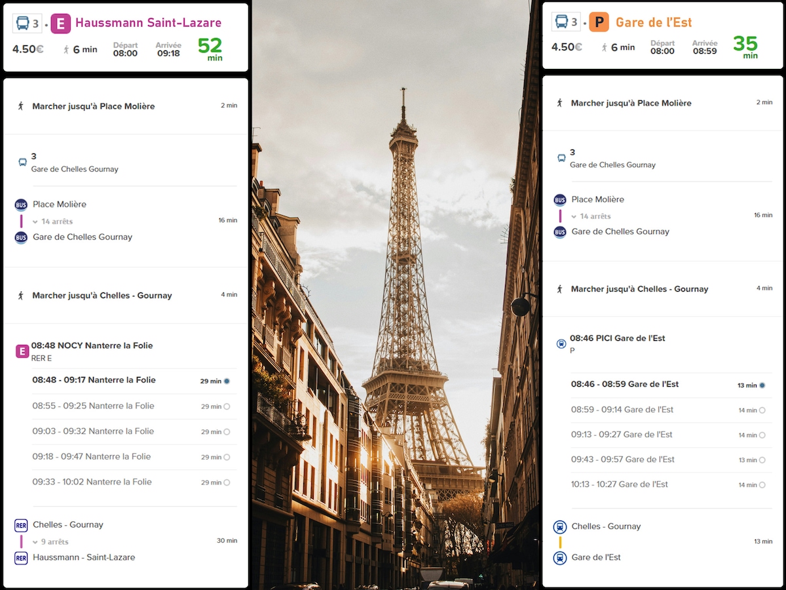Select the 09:13 - 09:27 Gare de l'Est departure
Viewport: 786px width, 590px height.
coord(671,435)
